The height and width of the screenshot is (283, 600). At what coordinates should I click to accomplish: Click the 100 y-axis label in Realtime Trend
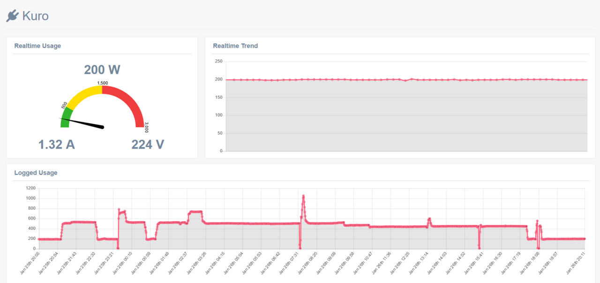[218, 115]
